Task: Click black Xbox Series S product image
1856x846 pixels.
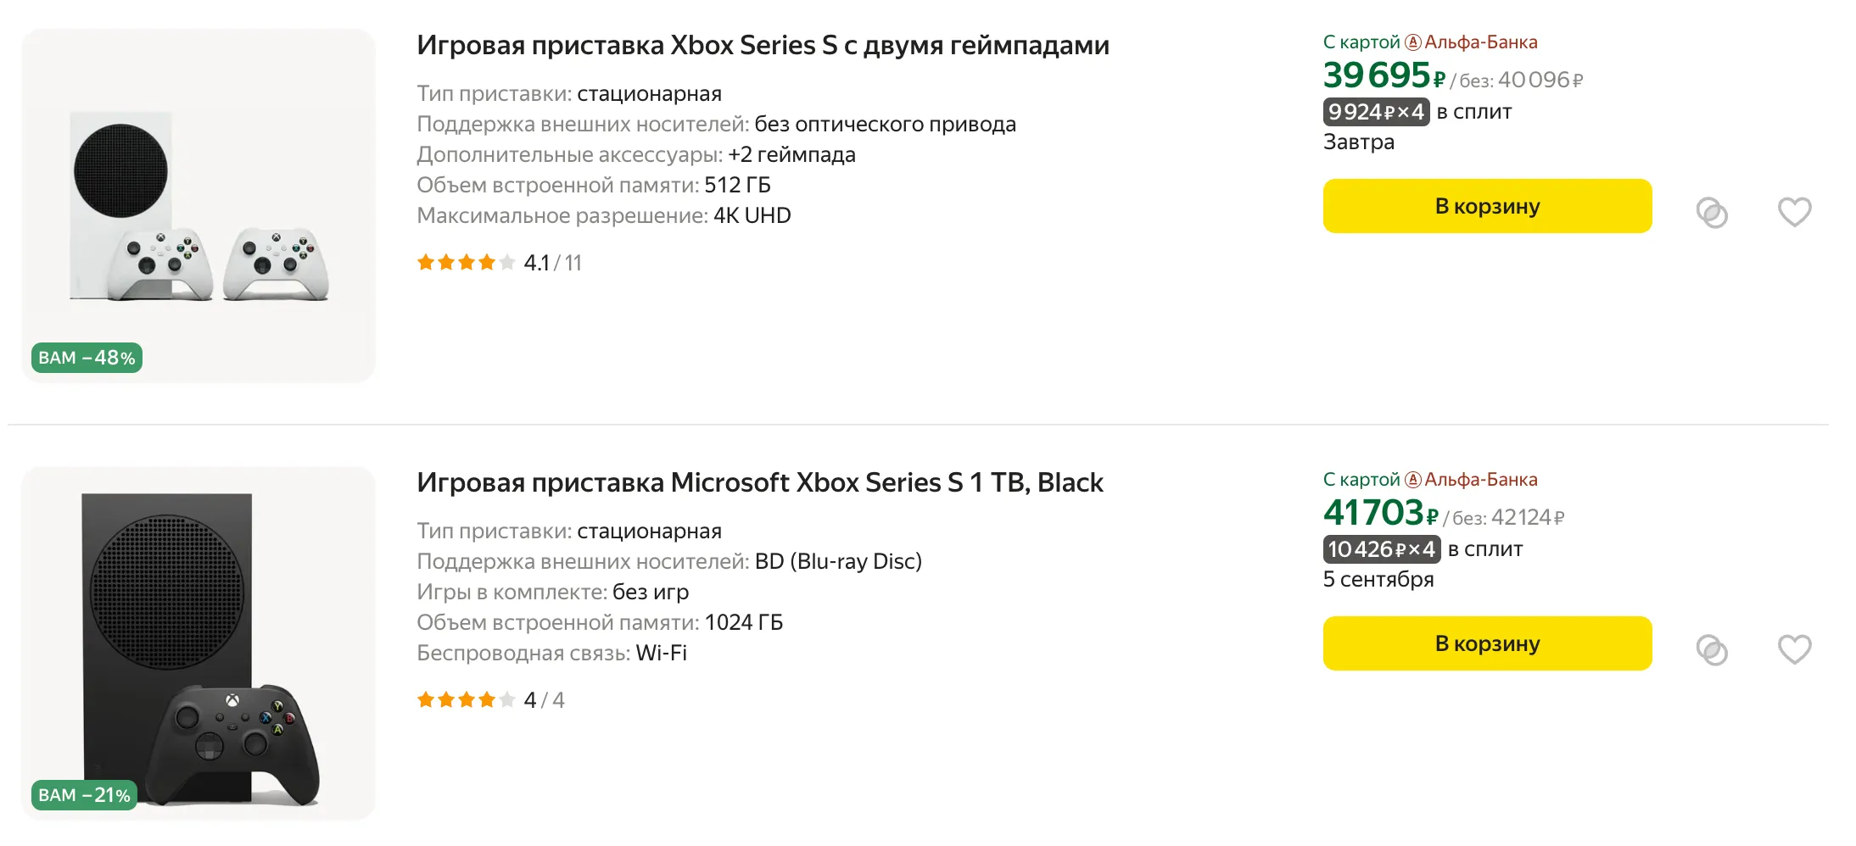Action: 198,643
